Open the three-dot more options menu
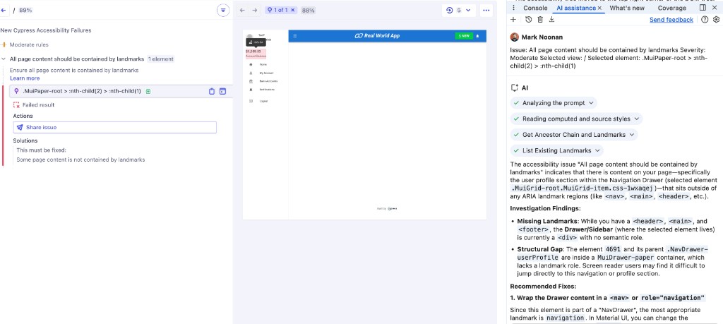This screenshot has height=324, width=723. (x=486, y=10)
